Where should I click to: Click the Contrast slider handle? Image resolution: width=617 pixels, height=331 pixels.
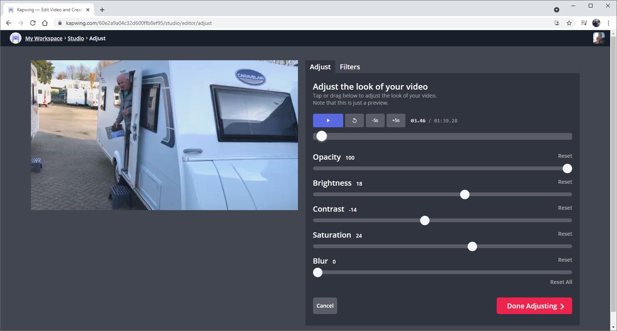click(425, 221)
